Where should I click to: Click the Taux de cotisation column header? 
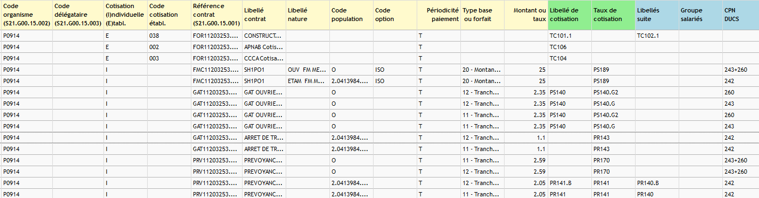pyautogui.click(x=613, y=15)
